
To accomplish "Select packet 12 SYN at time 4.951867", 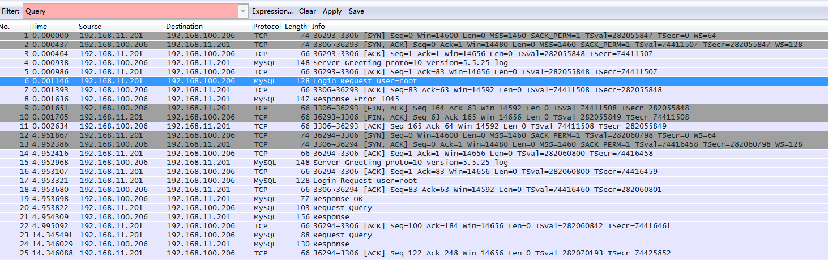I will (414, 135).
